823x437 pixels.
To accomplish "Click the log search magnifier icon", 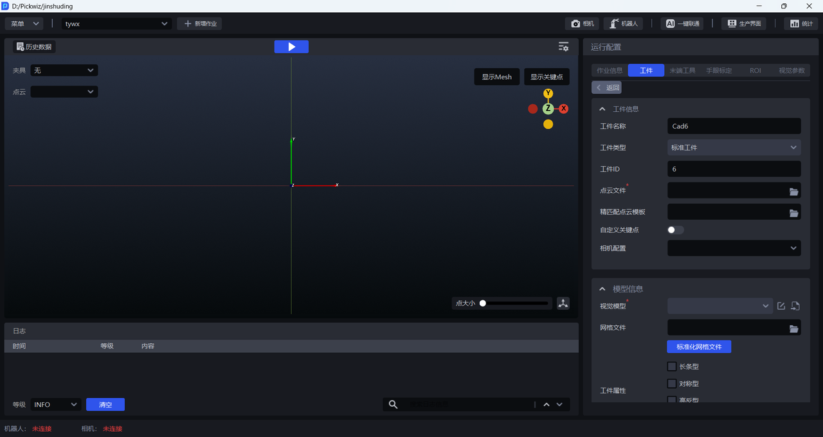I will click(393, 404).
